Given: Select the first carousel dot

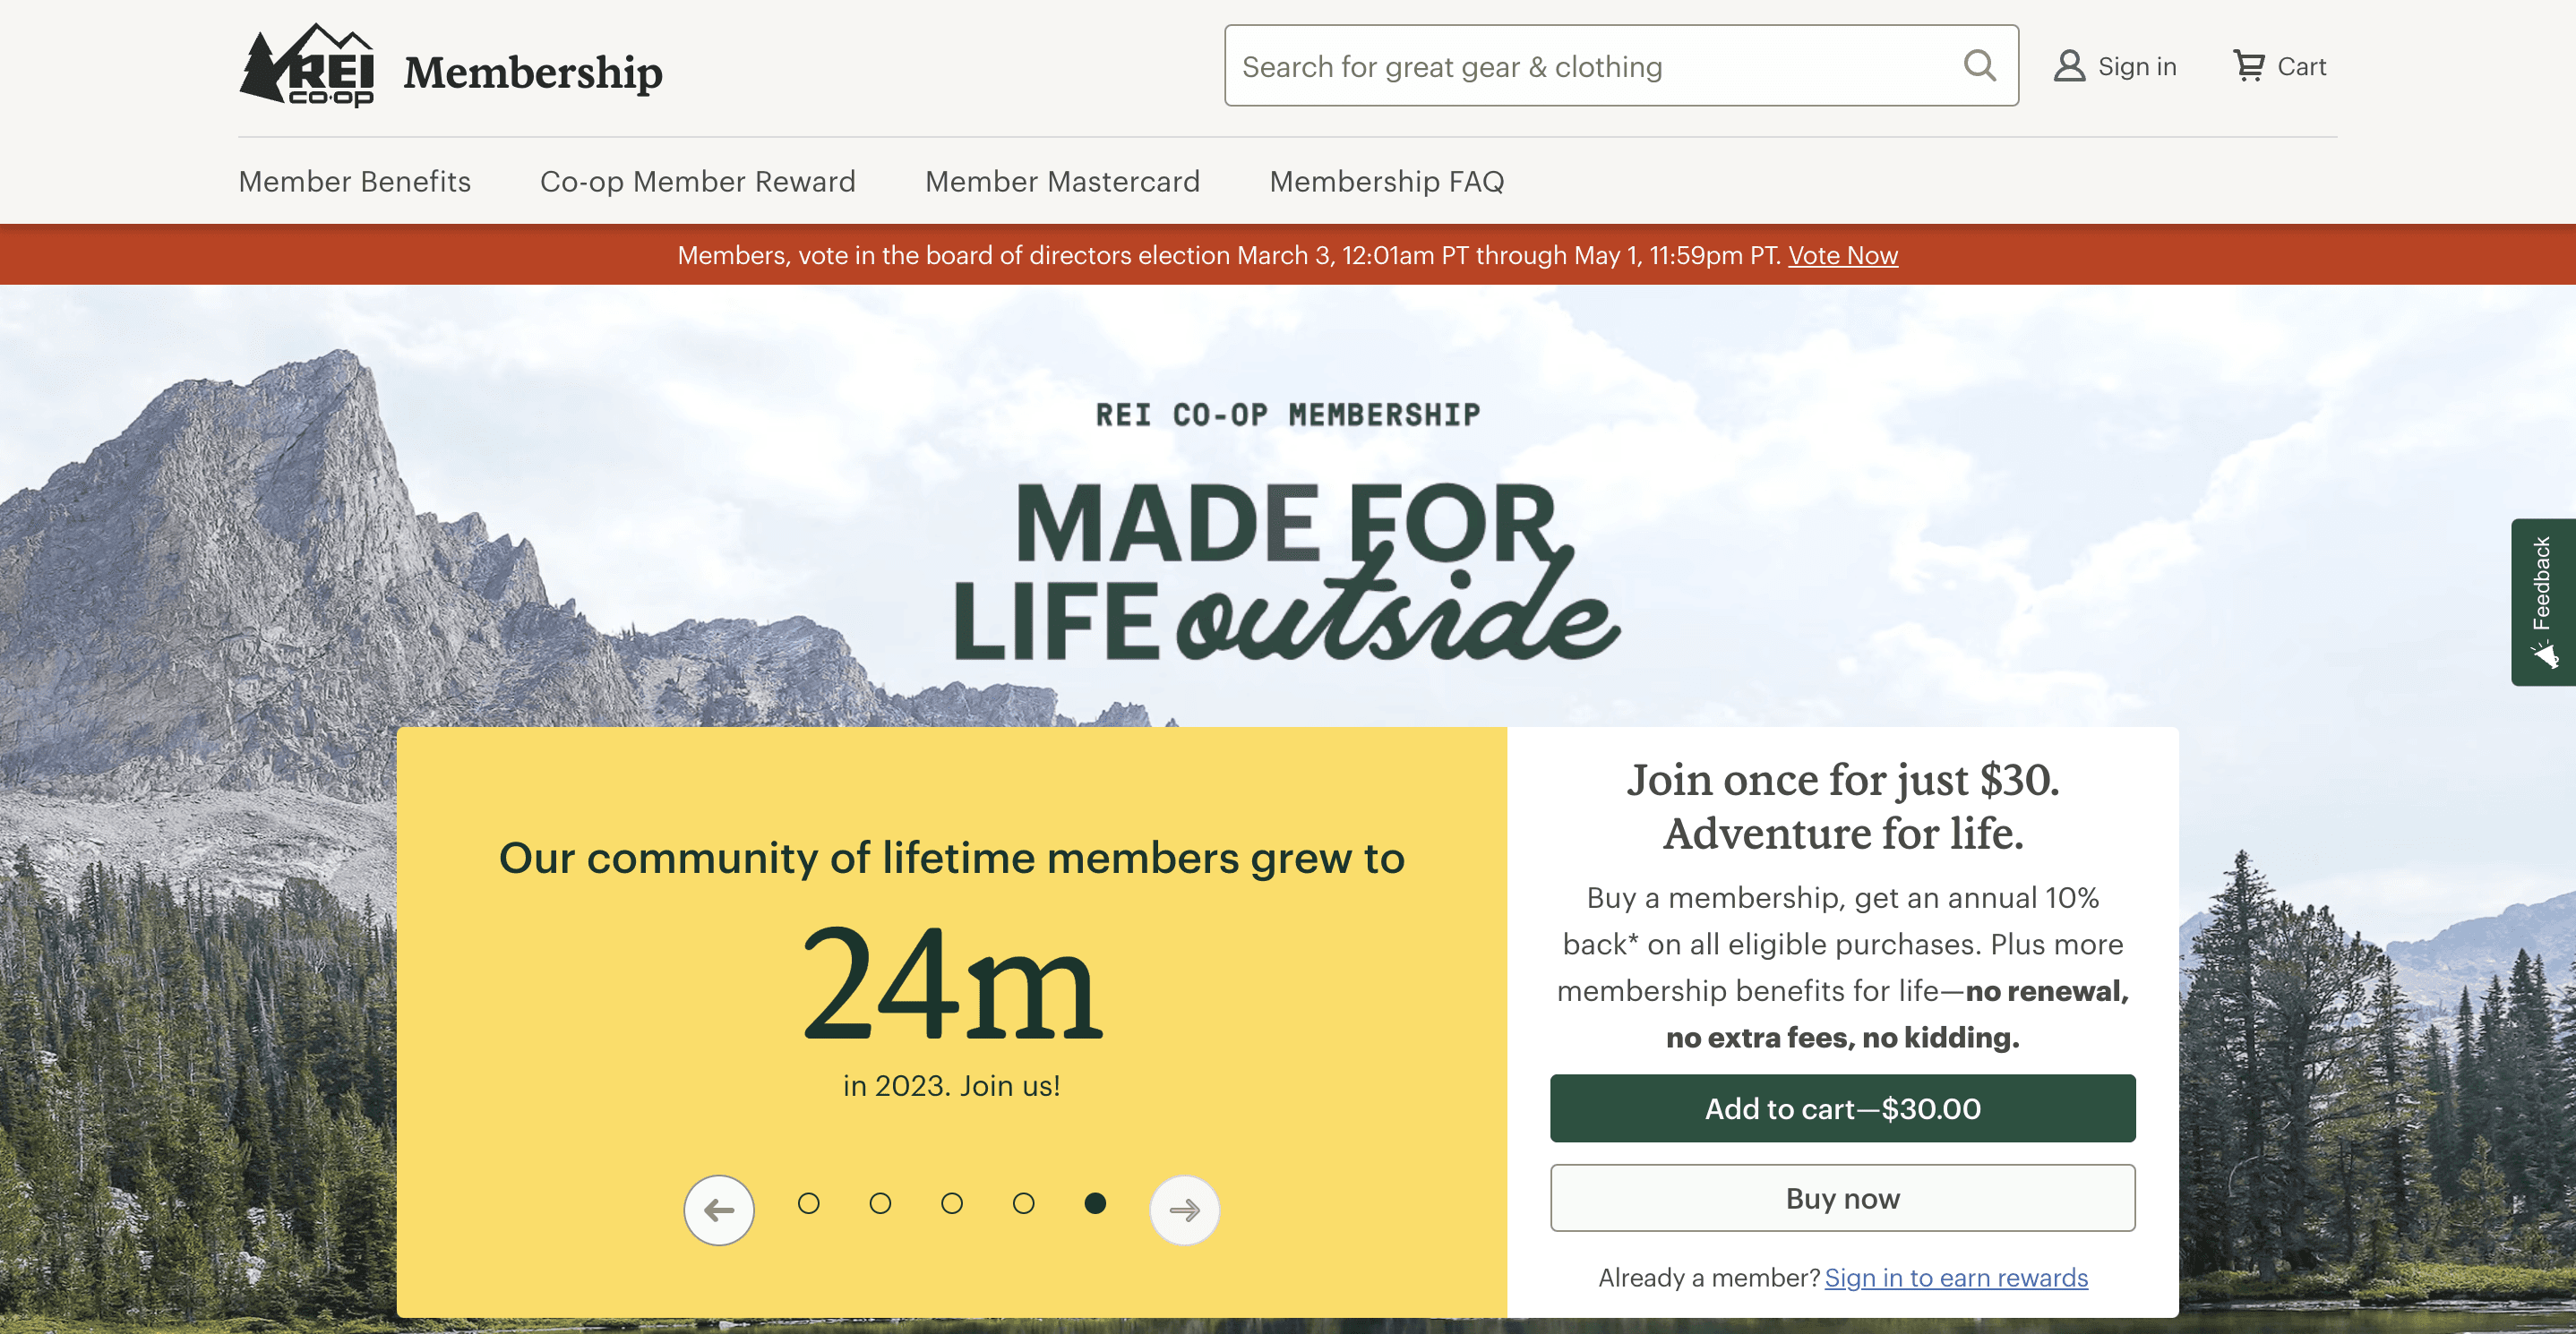Looking at the screenshot, I should click(x=809, y=1203).
